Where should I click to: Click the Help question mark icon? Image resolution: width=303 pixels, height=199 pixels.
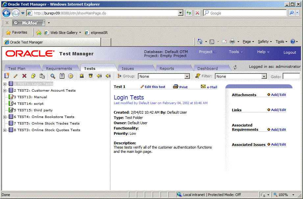[x=293, y=42]
